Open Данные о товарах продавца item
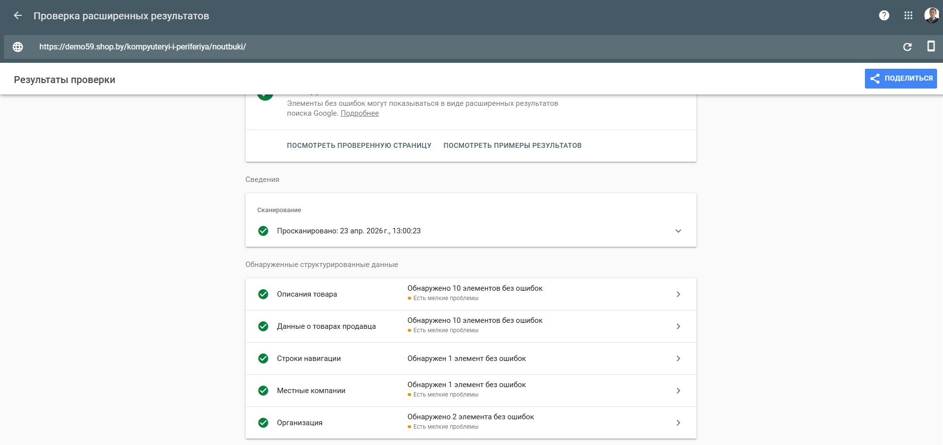943x445 pixels. tap(326, 326)
